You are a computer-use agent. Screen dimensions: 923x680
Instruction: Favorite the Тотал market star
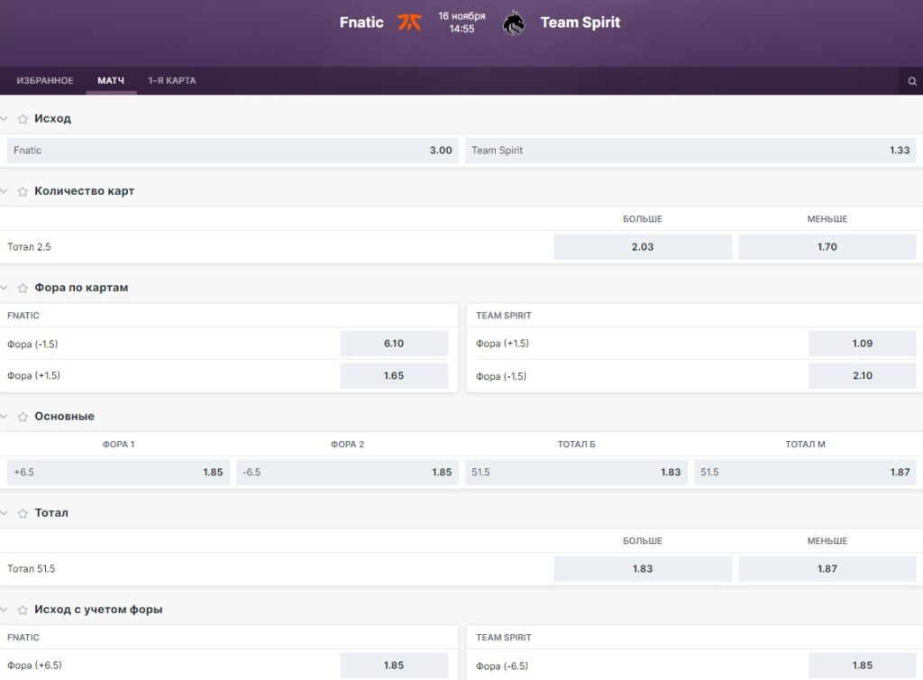[23, 513]
